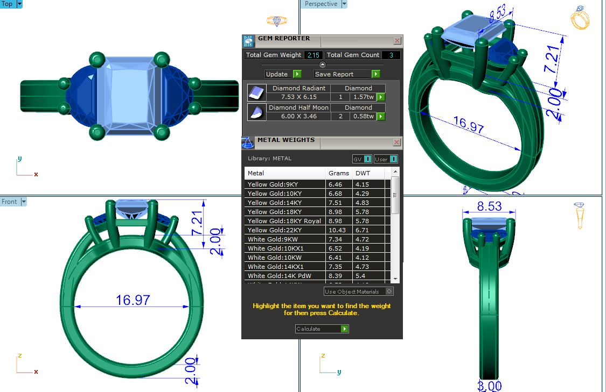Click the Gem Reporter panel icon
Screen dimensions: 606x392
(248, 41)
